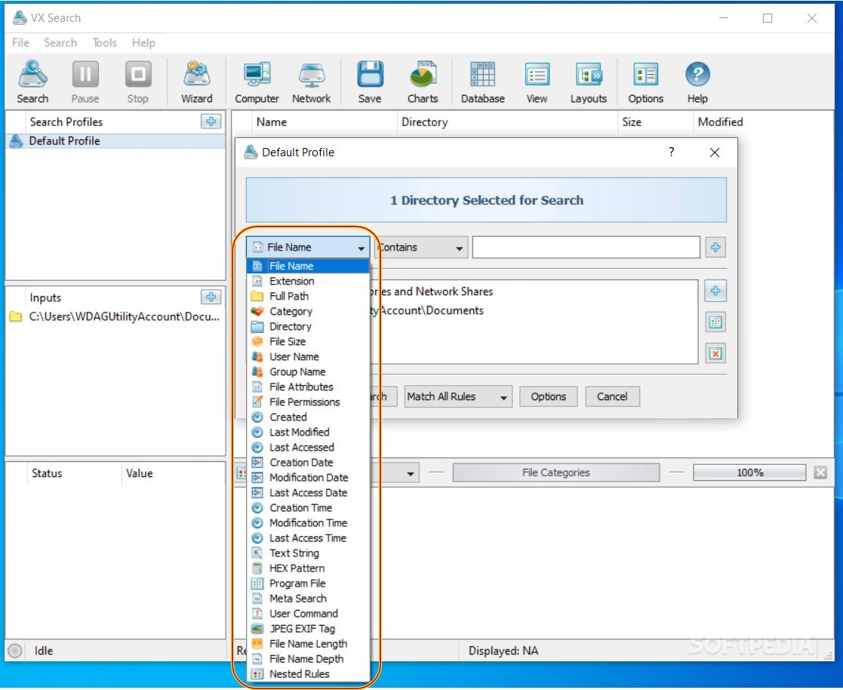Screen dimensions: 843x690
Task: Add search rule with plus next to text field
Action: coord(715,248)
